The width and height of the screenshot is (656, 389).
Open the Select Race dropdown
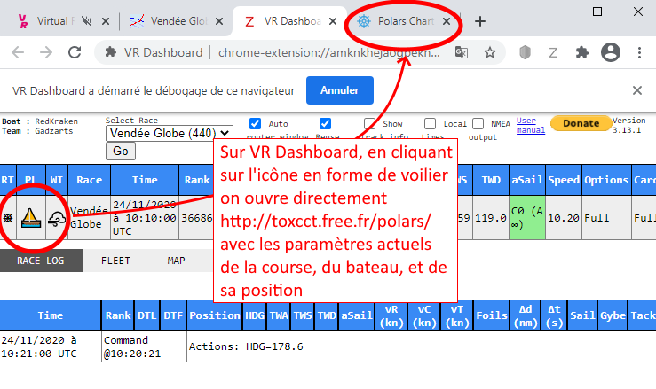[x=170, y=134]
